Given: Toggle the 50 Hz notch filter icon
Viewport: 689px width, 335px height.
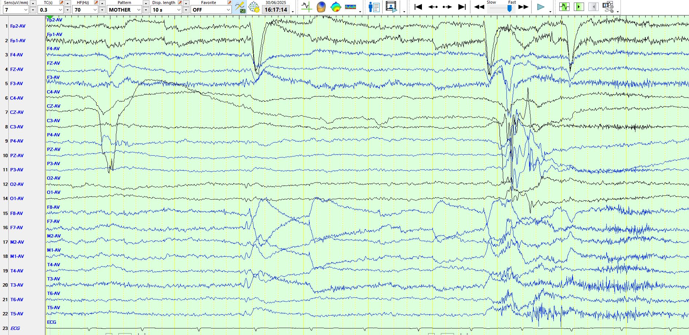Looking at the screenshot, I should (x=240, y=7).
